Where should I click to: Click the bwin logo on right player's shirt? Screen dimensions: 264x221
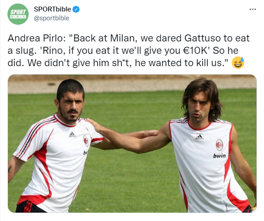(219, 156)
